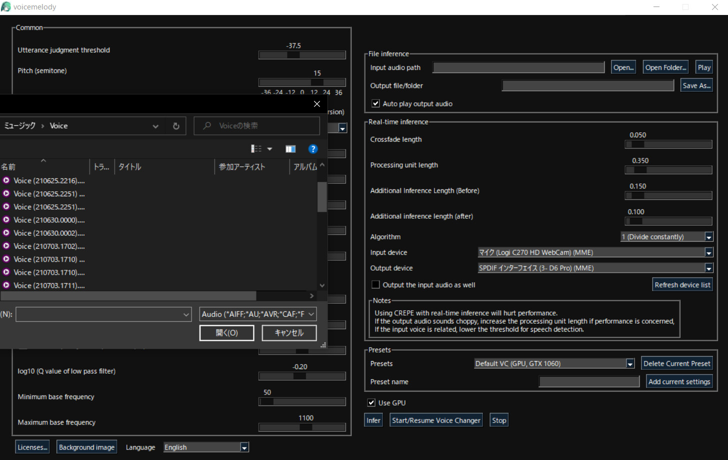The image size is (728, 460).
Task: Open the Algorithm dropdown
Action: [x=708, y=236]
